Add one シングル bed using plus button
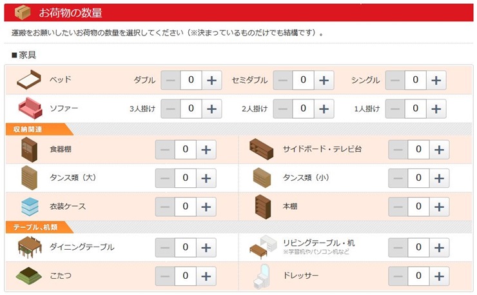This screenshot has width=477, height=295. coord(436,80)
